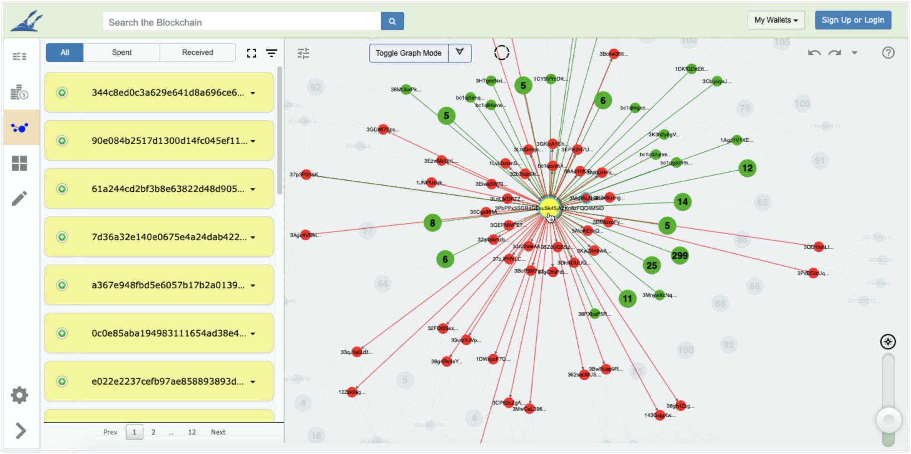Click the fullscreen expand icon
Image resolution: width=911 pixels, height=454 pixels.
pos(252,53)
